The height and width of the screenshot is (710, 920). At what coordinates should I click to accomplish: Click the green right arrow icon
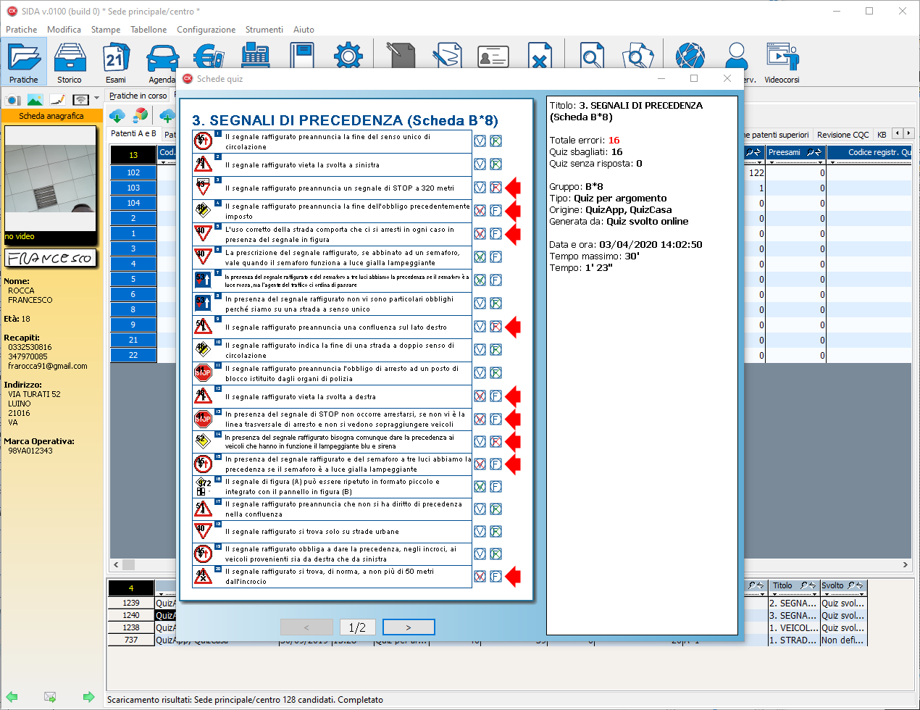pyautogui.click(x=88, y=697)
